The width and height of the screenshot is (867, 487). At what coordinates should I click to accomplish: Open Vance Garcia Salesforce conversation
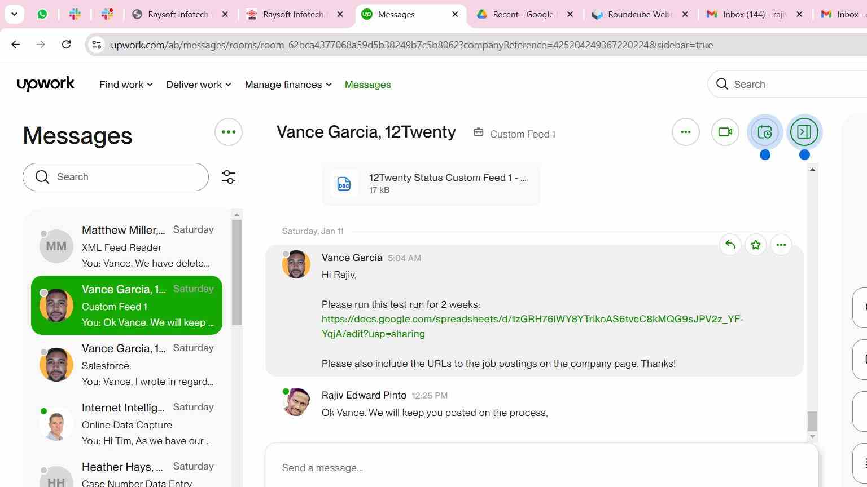pos(126,365)
